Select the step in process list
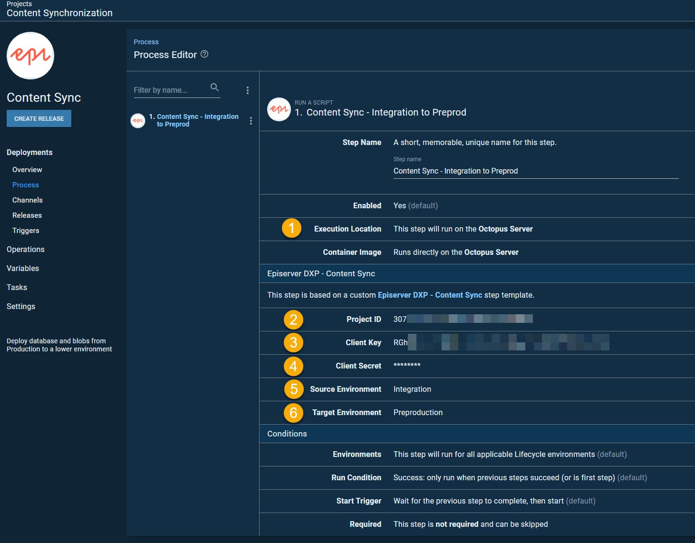Image resolution: width=695 pixels, height=543 pixels. tap(197, 120)
